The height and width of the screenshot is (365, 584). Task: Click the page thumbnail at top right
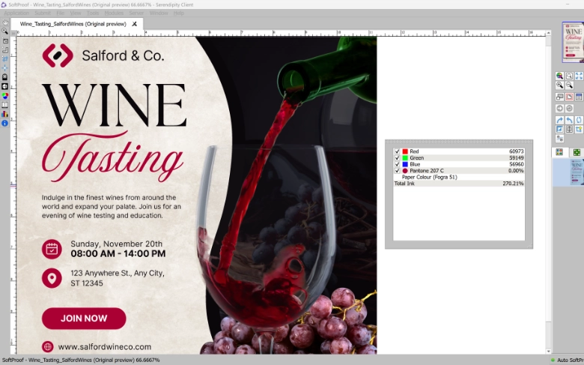tap(573, 42)
